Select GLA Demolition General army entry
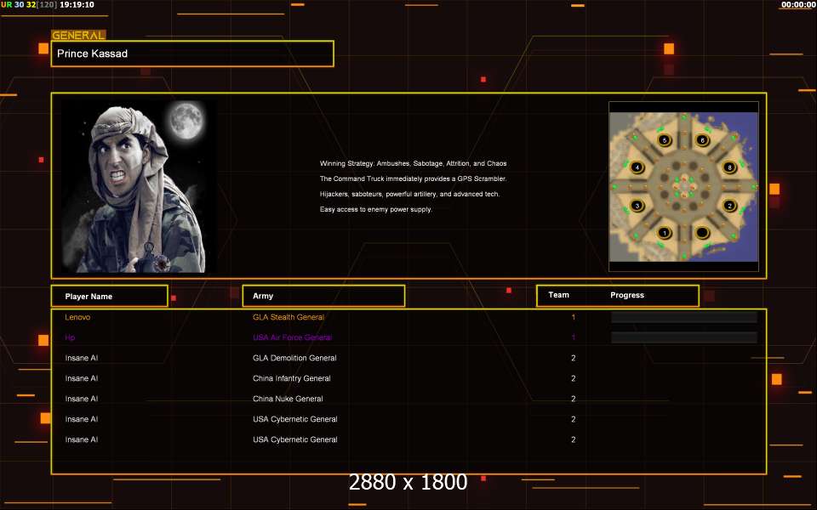This screenshot has height=510, width=817. [x=294, y=358]
